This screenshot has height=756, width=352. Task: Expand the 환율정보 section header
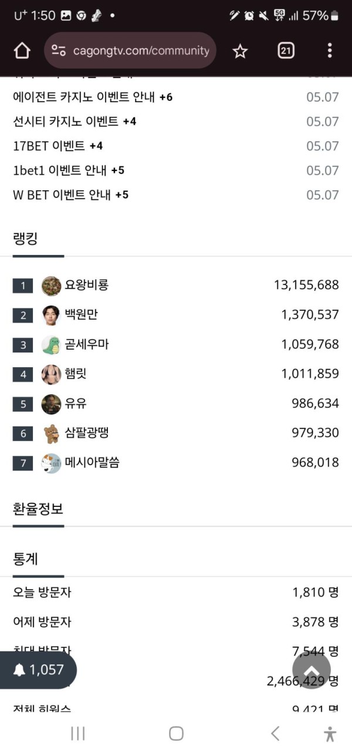(x=38, y=509)
